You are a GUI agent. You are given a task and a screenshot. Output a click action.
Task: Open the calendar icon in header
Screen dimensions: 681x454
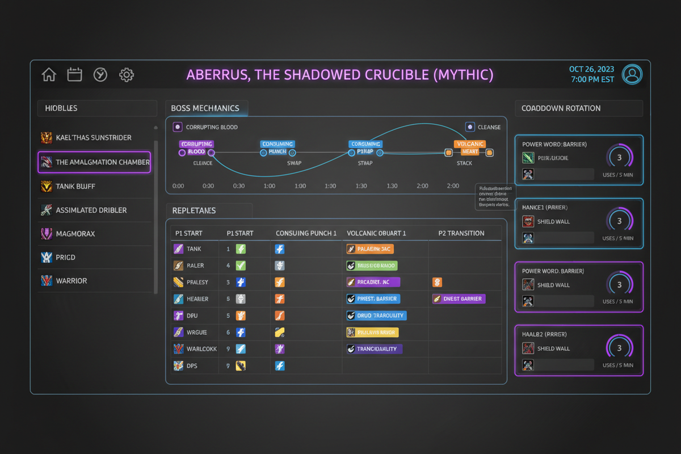coord(75,74)
